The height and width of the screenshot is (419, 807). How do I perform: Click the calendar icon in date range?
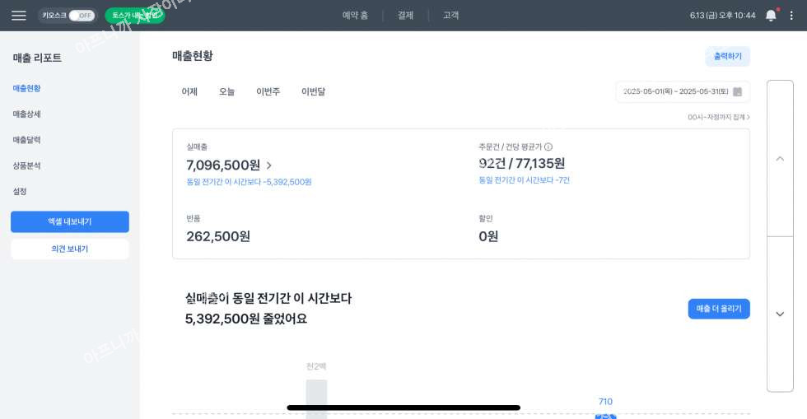tap(737, 91)
